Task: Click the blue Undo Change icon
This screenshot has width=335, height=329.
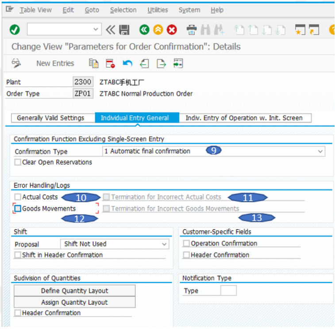Action: (x=127, y=63)
